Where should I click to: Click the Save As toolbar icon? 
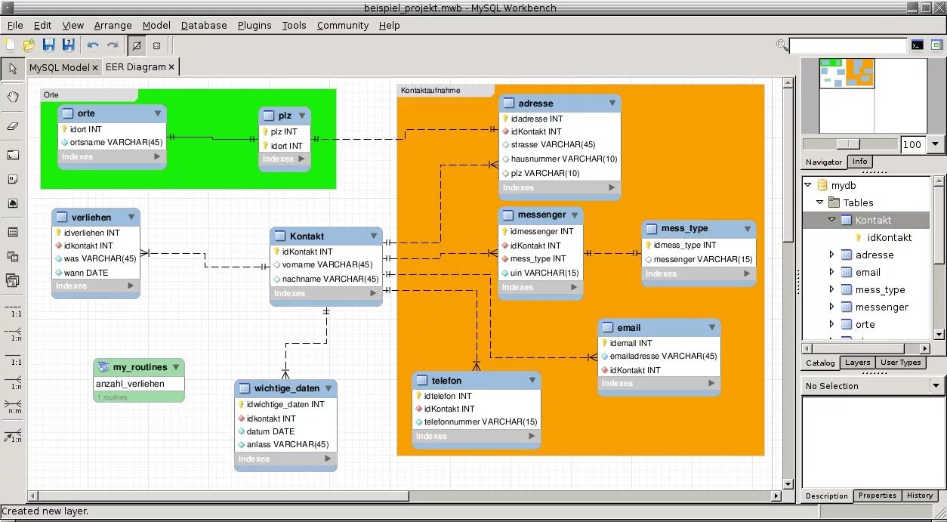click(68, 45)
